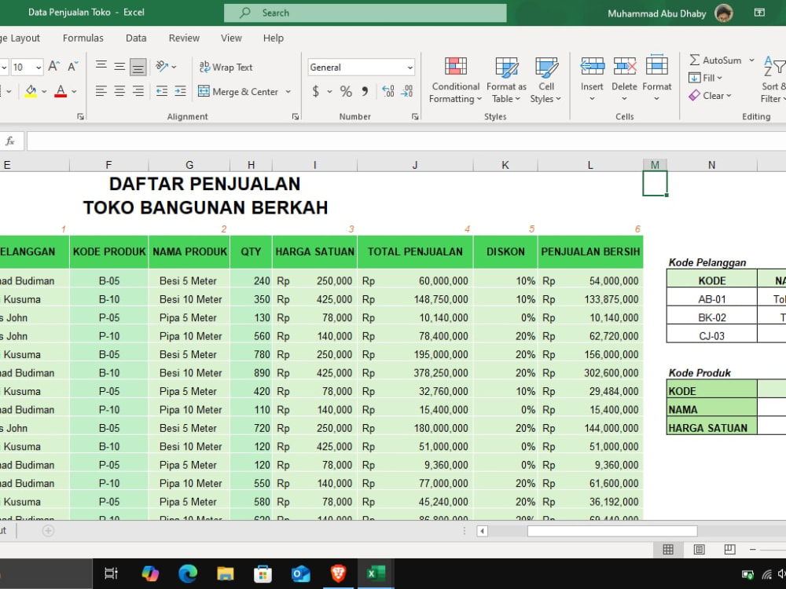Increase decimal places

click(x=388, y=91)
